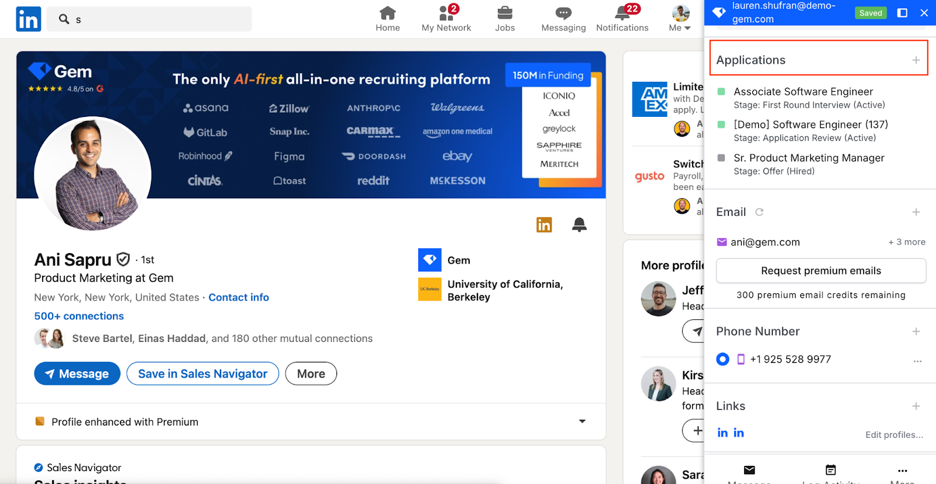Click the search magnifier icon
The width and height of the screenshot is (936, 484).
point(64,19)
